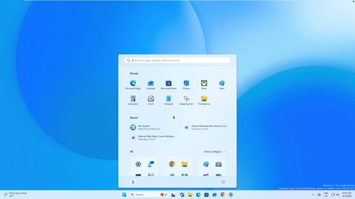Open Get Started recent item
This screenshot has width=355, height=199.
(x=151, y=127)
